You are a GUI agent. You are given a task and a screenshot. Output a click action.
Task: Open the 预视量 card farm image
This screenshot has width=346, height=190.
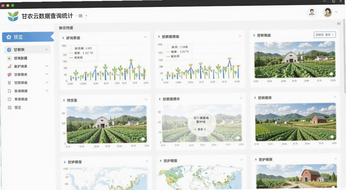(106, 124)
